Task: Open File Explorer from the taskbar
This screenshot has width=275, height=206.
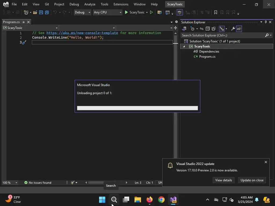Action: pyautogui.click(x=138, y=200)
